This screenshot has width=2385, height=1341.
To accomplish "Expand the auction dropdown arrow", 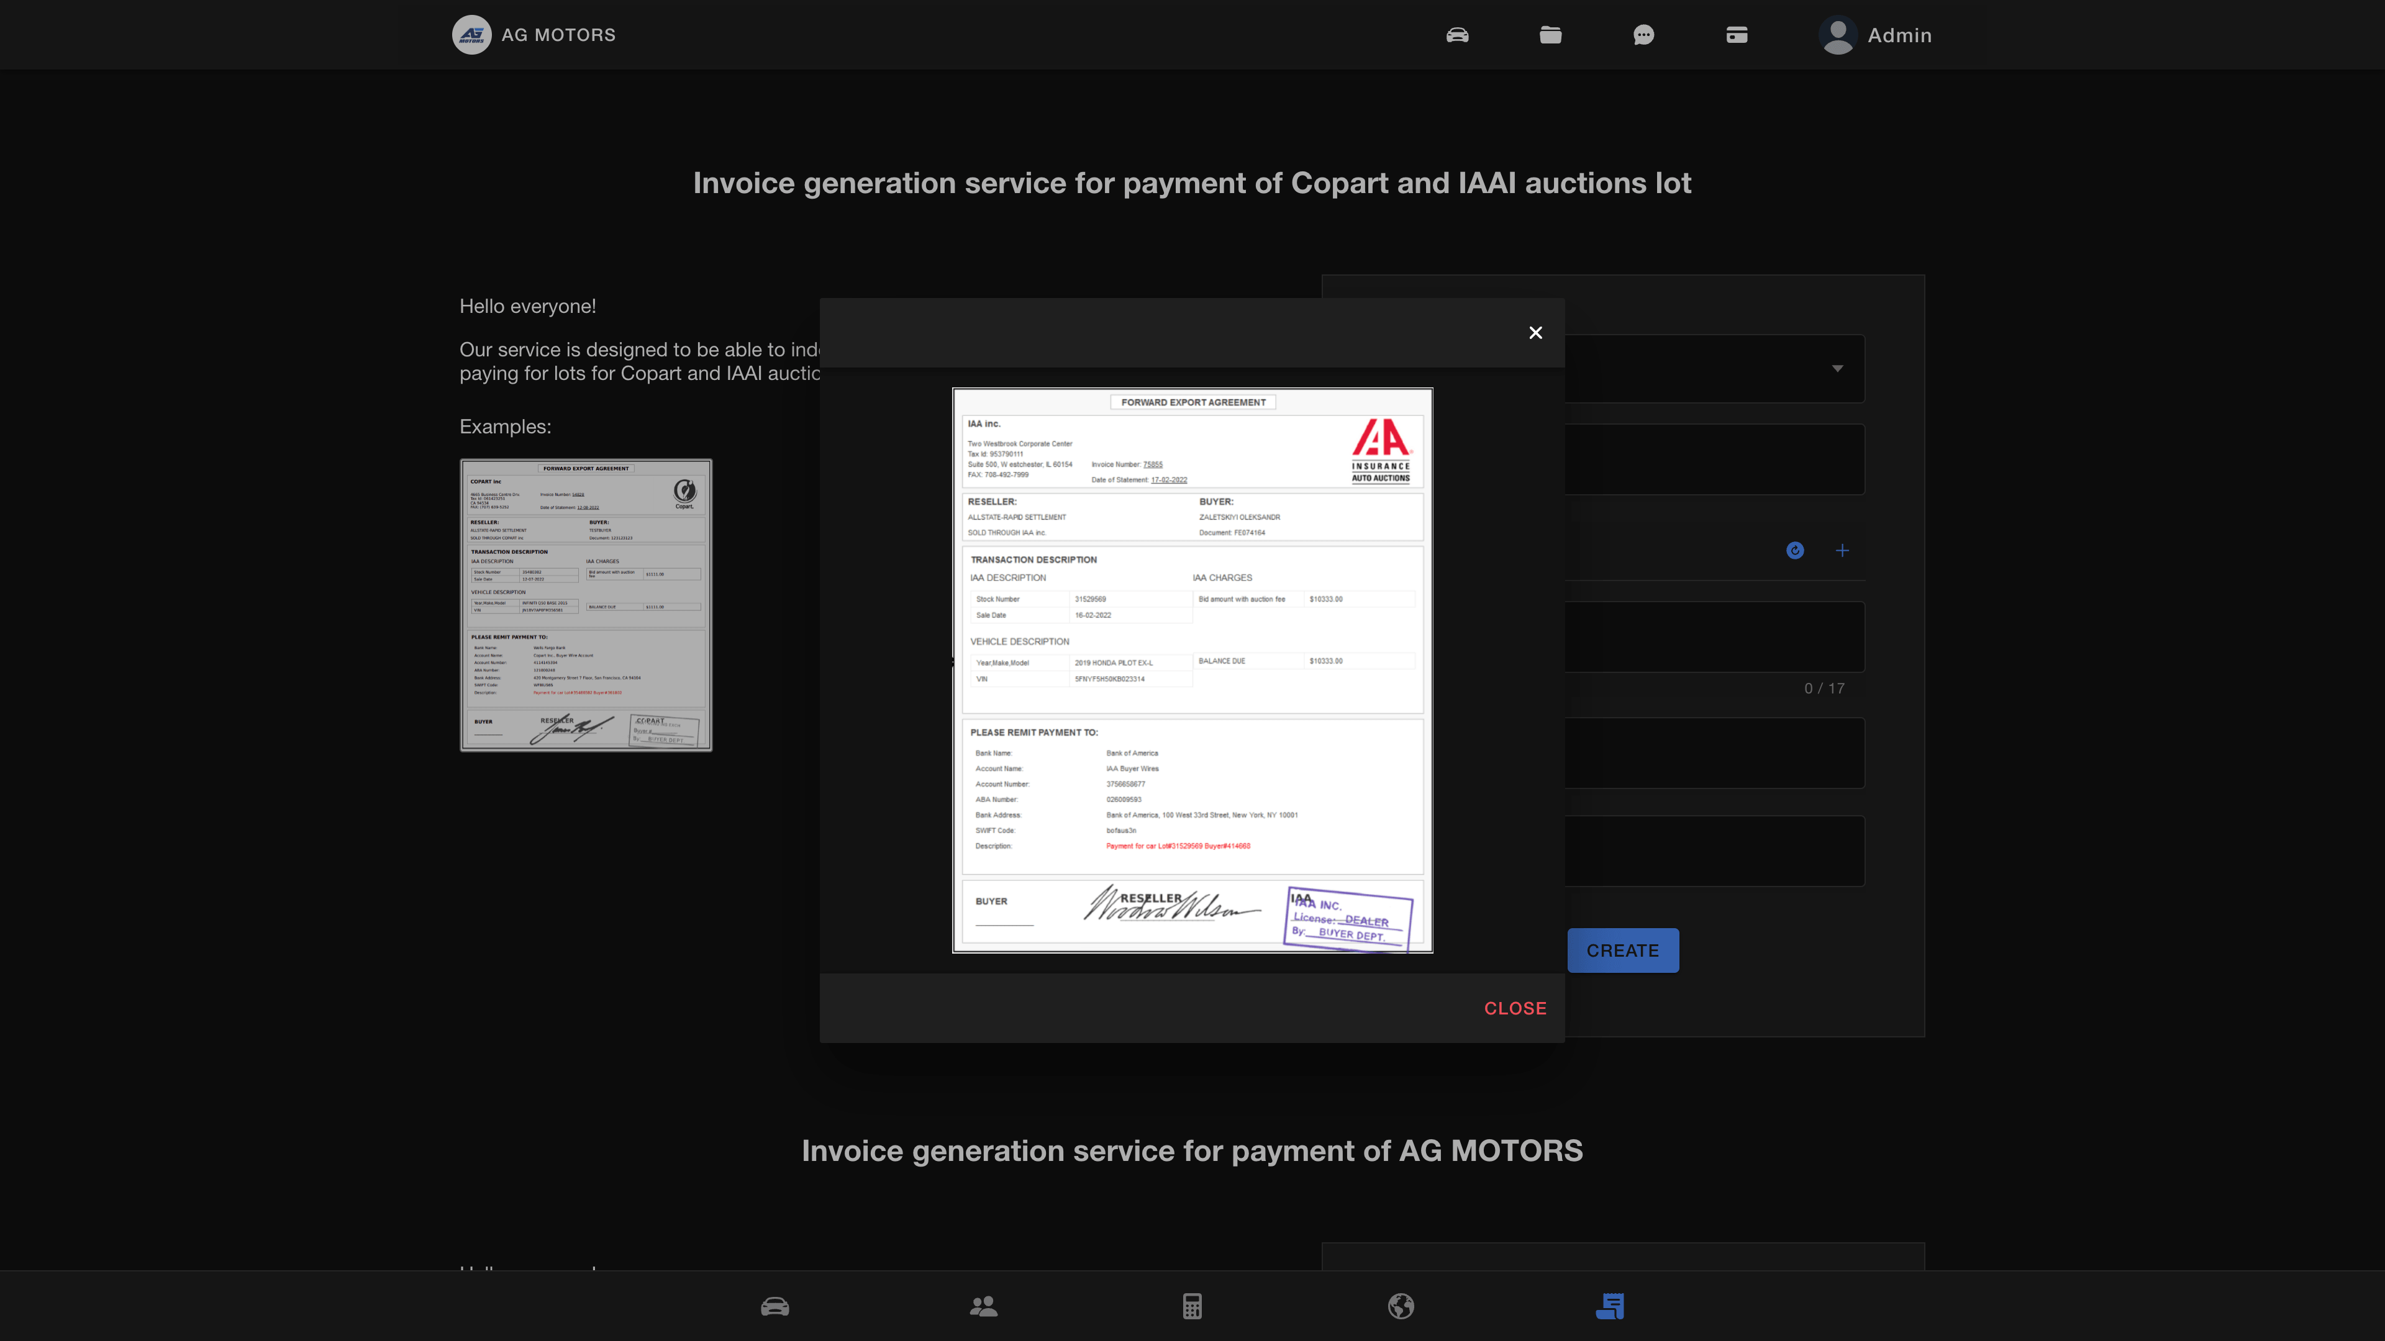I will 1837,368.
